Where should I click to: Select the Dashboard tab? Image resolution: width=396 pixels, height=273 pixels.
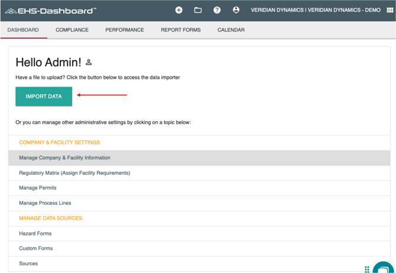23,30
